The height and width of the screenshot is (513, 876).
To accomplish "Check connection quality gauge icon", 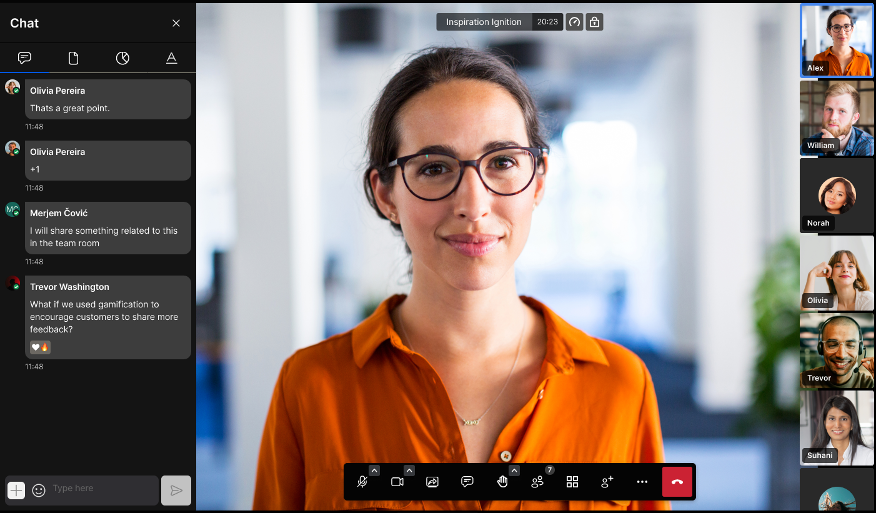I will [x=574, y=22].
